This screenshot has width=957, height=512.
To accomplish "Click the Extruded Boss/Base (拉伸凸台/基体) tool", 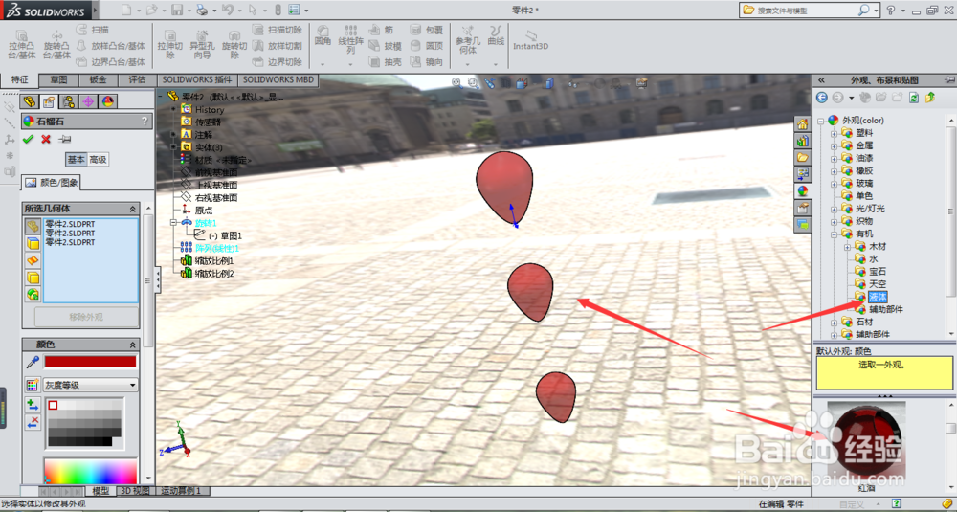I will [22, 45].
